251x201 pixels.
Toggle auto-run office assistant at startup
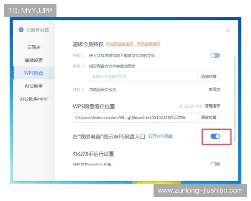tap(215, 164)
